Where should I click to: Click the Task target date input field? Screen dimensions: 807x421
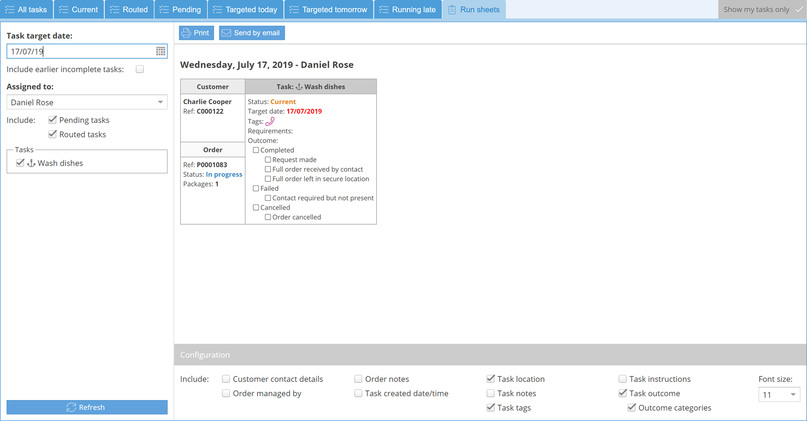pyautogui.click(x=80, y=51)
